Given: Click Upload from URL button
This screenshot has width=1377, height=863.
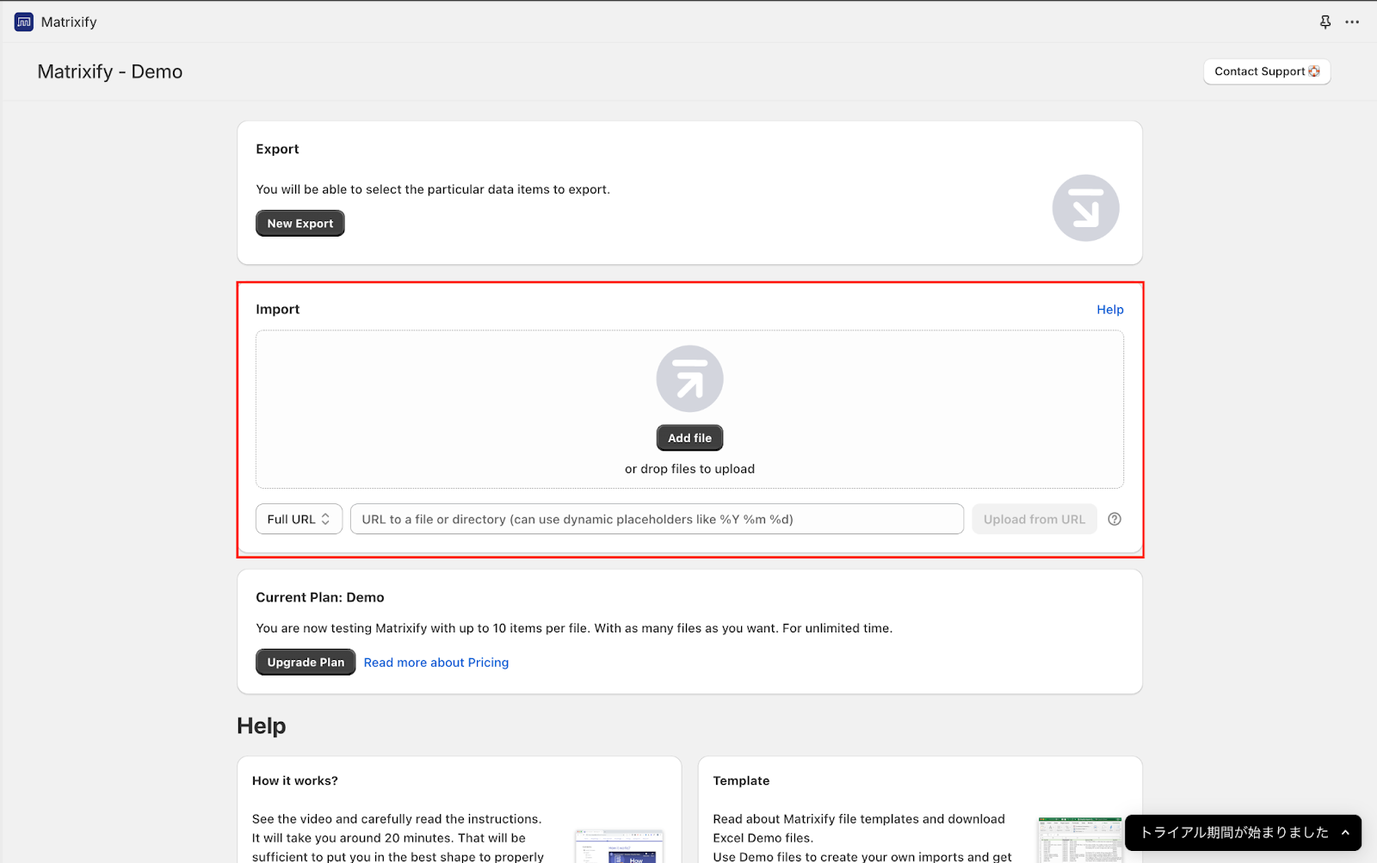Looking at the screenshot, I should point(1034,519).
